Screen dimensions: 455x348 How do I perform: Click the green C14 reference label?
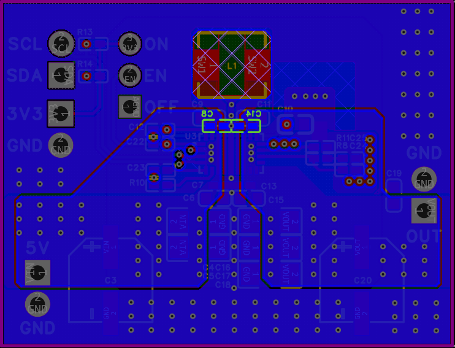[x=253, y=114]
